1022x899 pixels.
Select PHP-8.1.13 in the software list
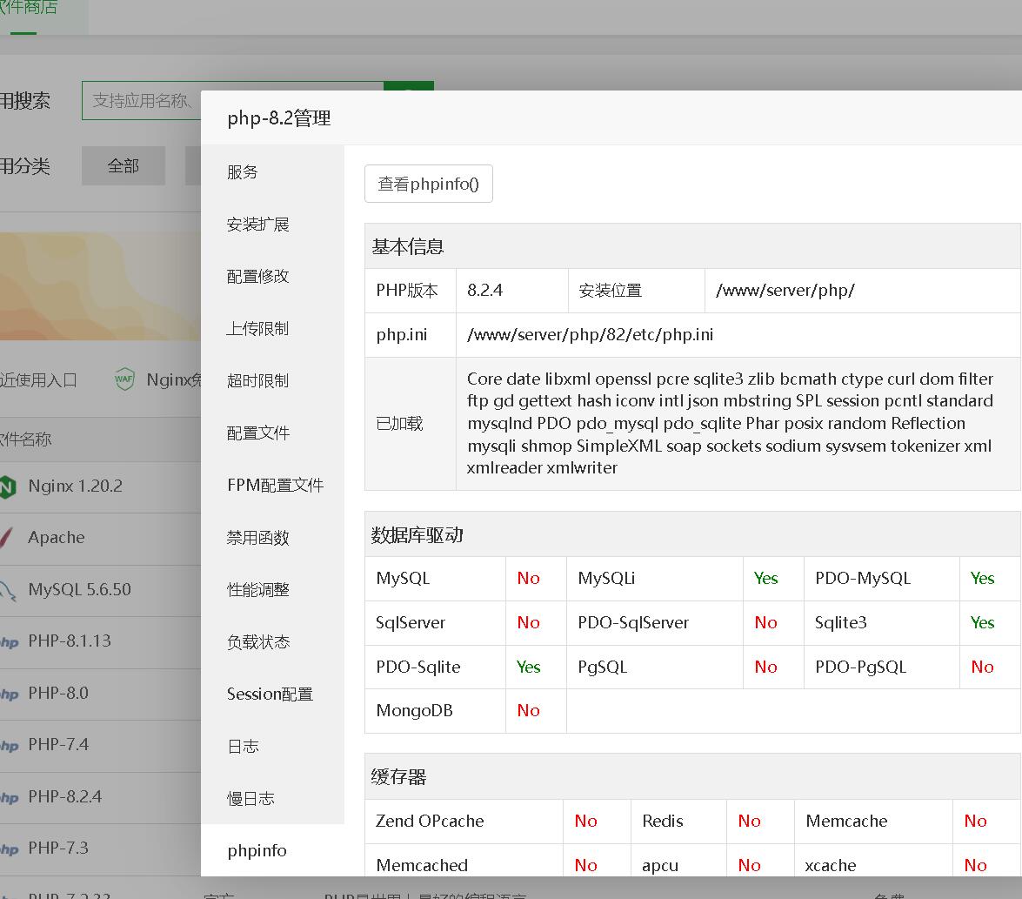70,641
